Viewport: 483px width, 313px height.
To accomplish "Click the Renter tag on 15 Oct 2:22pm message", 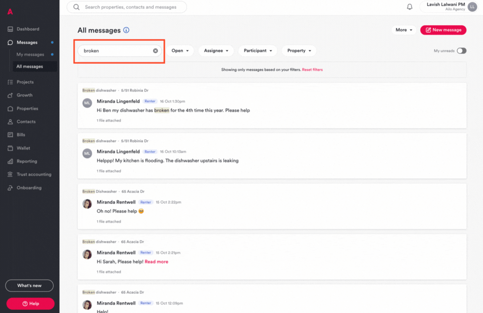I will (x=146, y=202).
